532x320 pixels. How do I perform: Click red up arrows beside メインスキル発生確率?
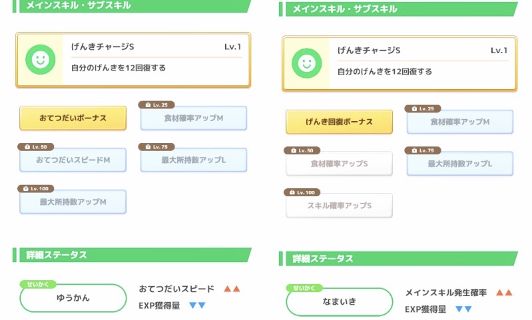pyautogui.click(x=504, y=292)
